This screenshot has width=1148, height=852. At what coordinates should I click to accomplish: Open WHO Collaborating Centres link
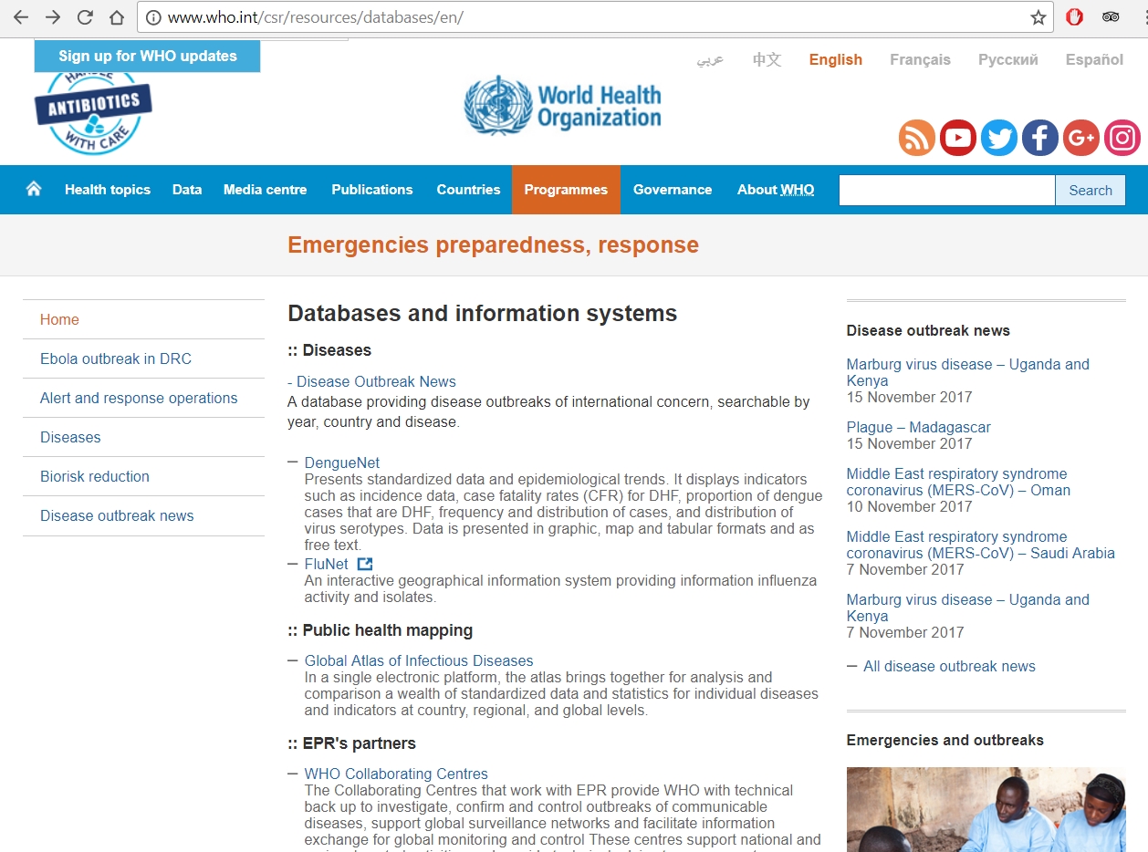tap(396, 774)
